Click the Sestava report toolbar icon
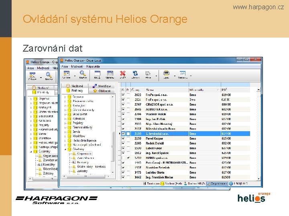This screenshot has height=216, width=289. click(183, 73)
